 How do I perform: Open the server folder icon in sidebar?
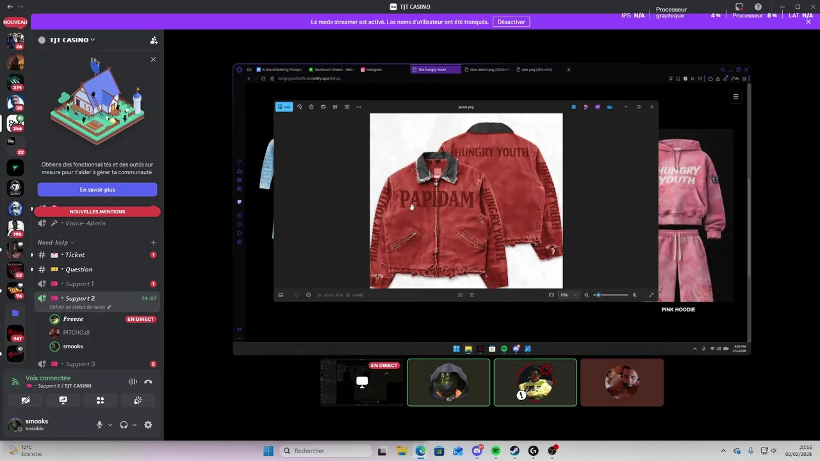(x=15, y=313)
